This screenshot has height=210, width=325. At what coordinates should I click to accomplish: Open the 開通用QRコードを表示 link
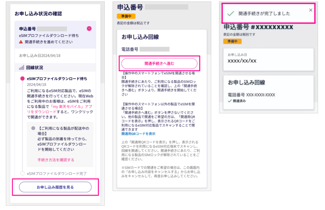[138, 134]
